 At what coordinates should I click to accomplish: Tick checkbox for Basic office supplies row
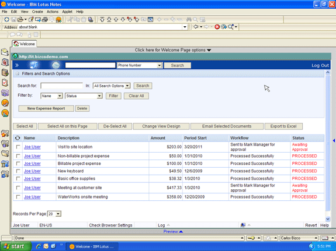(18, 179)
